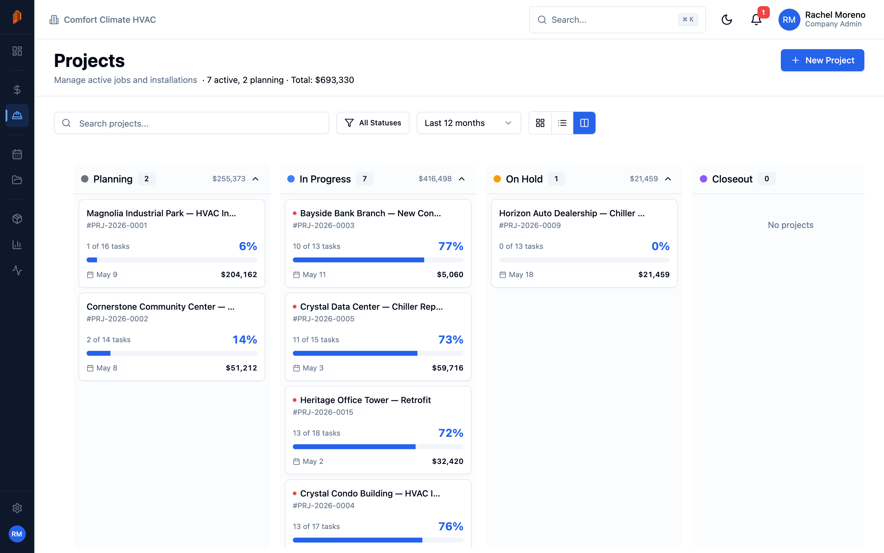The width and height of the screenshot is (884, 553).
Task: Select the hard hat projects icon
Action: pyautogui.click(x=17, y=116)
